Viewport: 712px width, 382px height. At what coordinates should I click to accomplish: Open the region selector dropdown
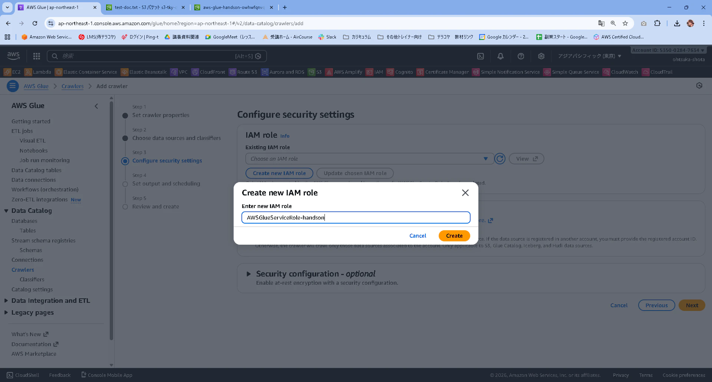pos(589,56)
